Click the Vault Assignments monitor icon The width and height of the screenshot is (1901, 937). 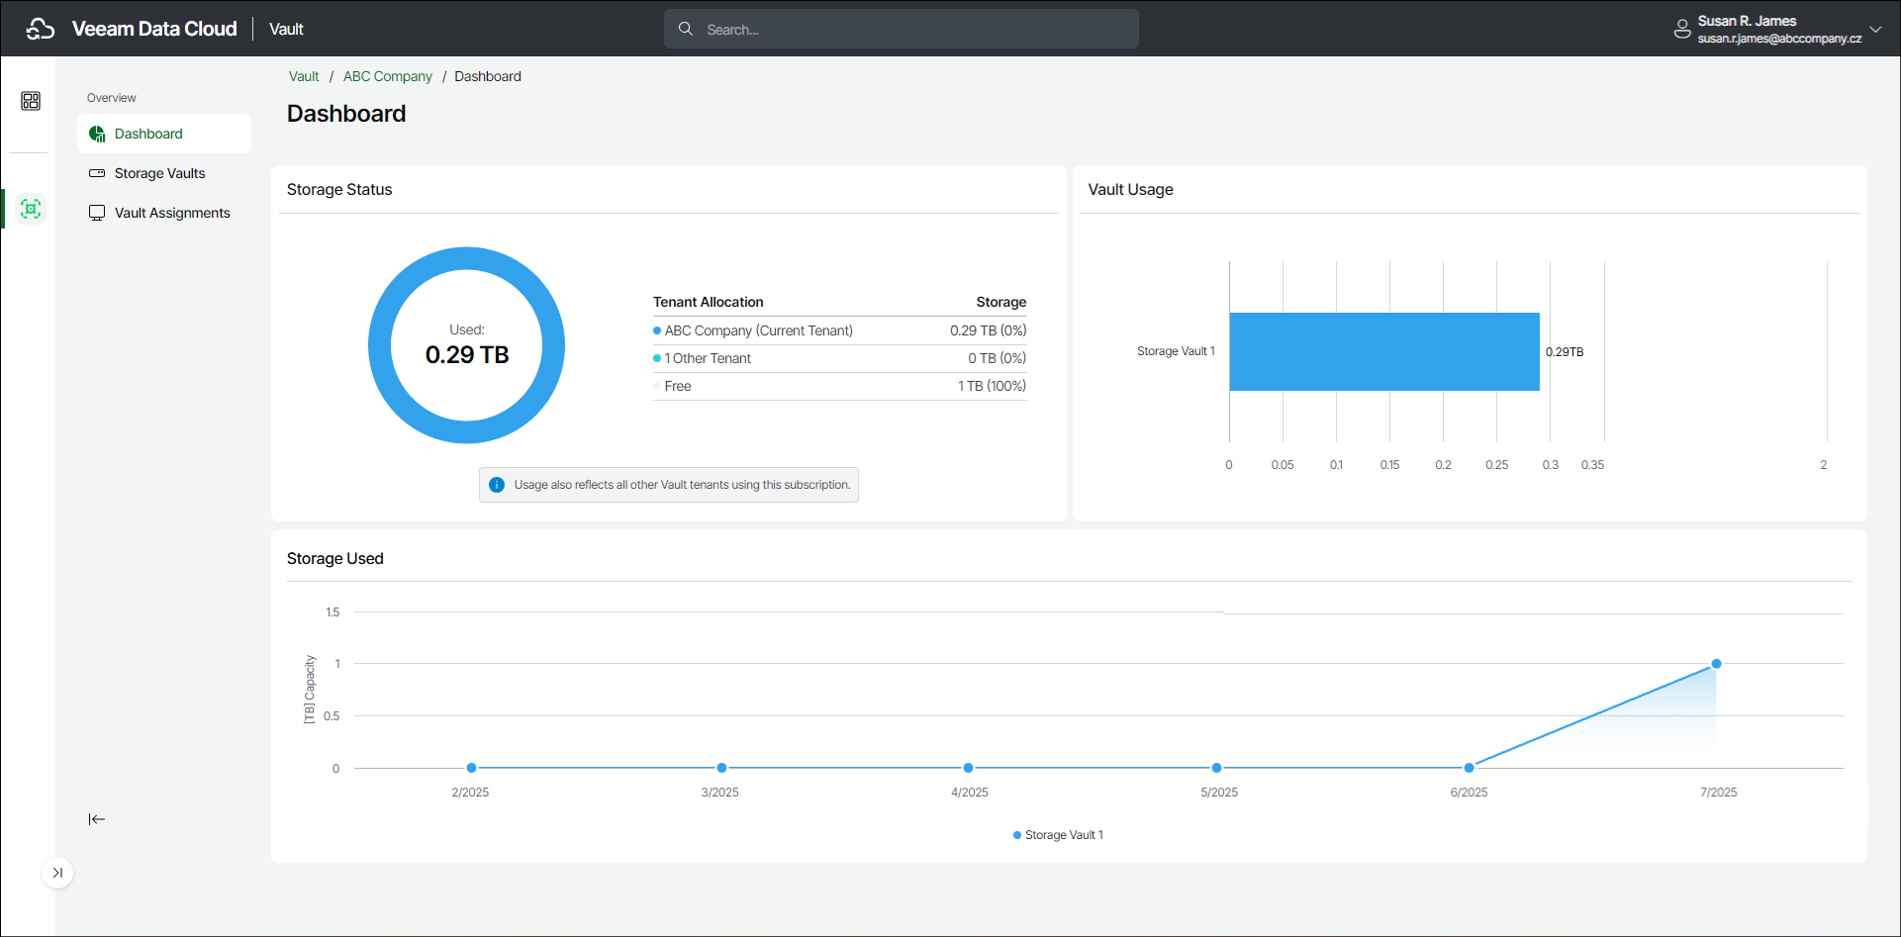[x=97, y=213]
